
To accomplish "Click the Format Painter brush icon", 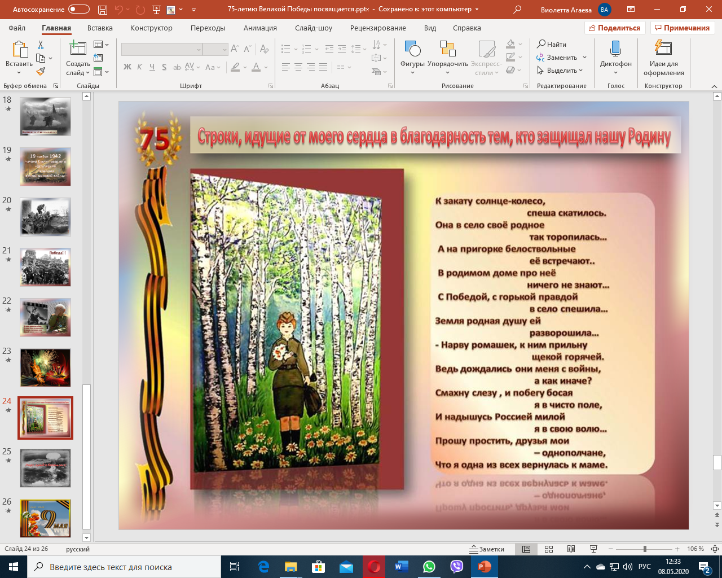I will [x=41, y=72].
